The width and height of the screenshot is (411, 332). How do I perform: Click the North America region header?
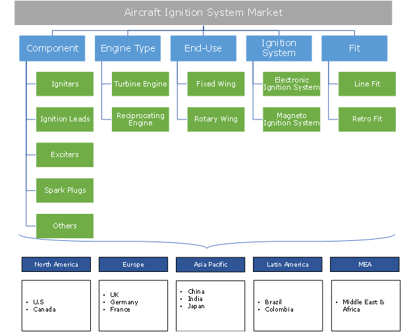[55, 265]
